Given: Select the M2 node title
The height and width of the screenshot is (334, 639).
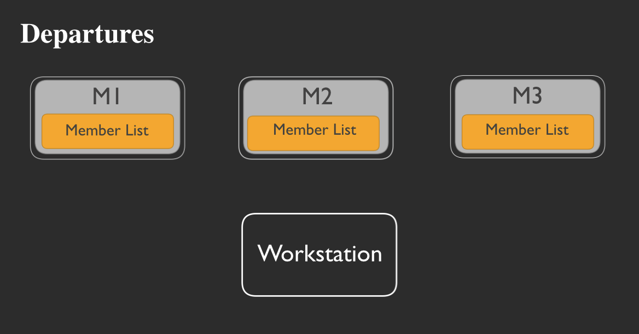Looking at the screenshot, I should point(317,97).
